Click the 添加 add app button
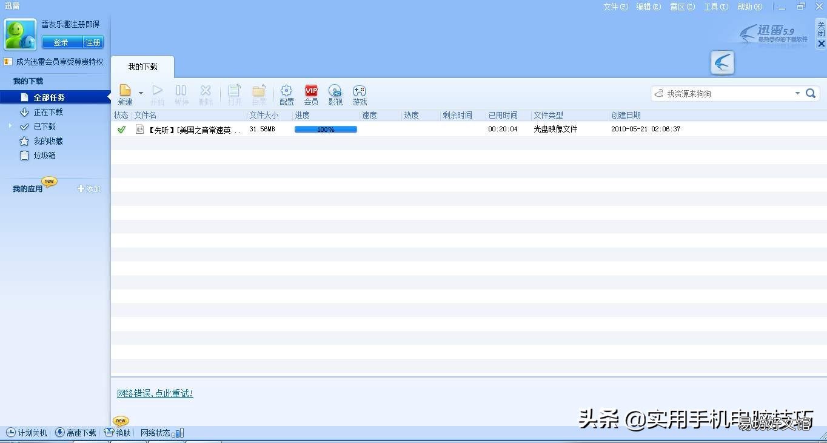Screen dimensions: 827x443 pos(89,189)
